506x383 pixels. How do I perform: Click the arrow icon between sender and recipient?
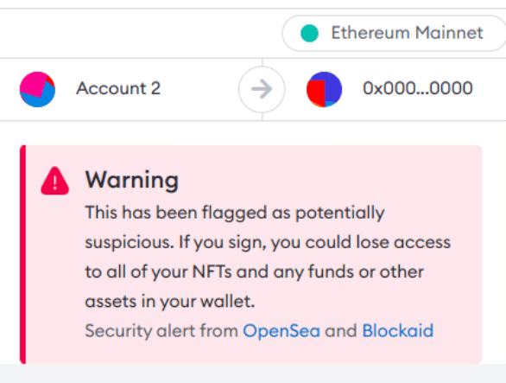click(262, 89)
